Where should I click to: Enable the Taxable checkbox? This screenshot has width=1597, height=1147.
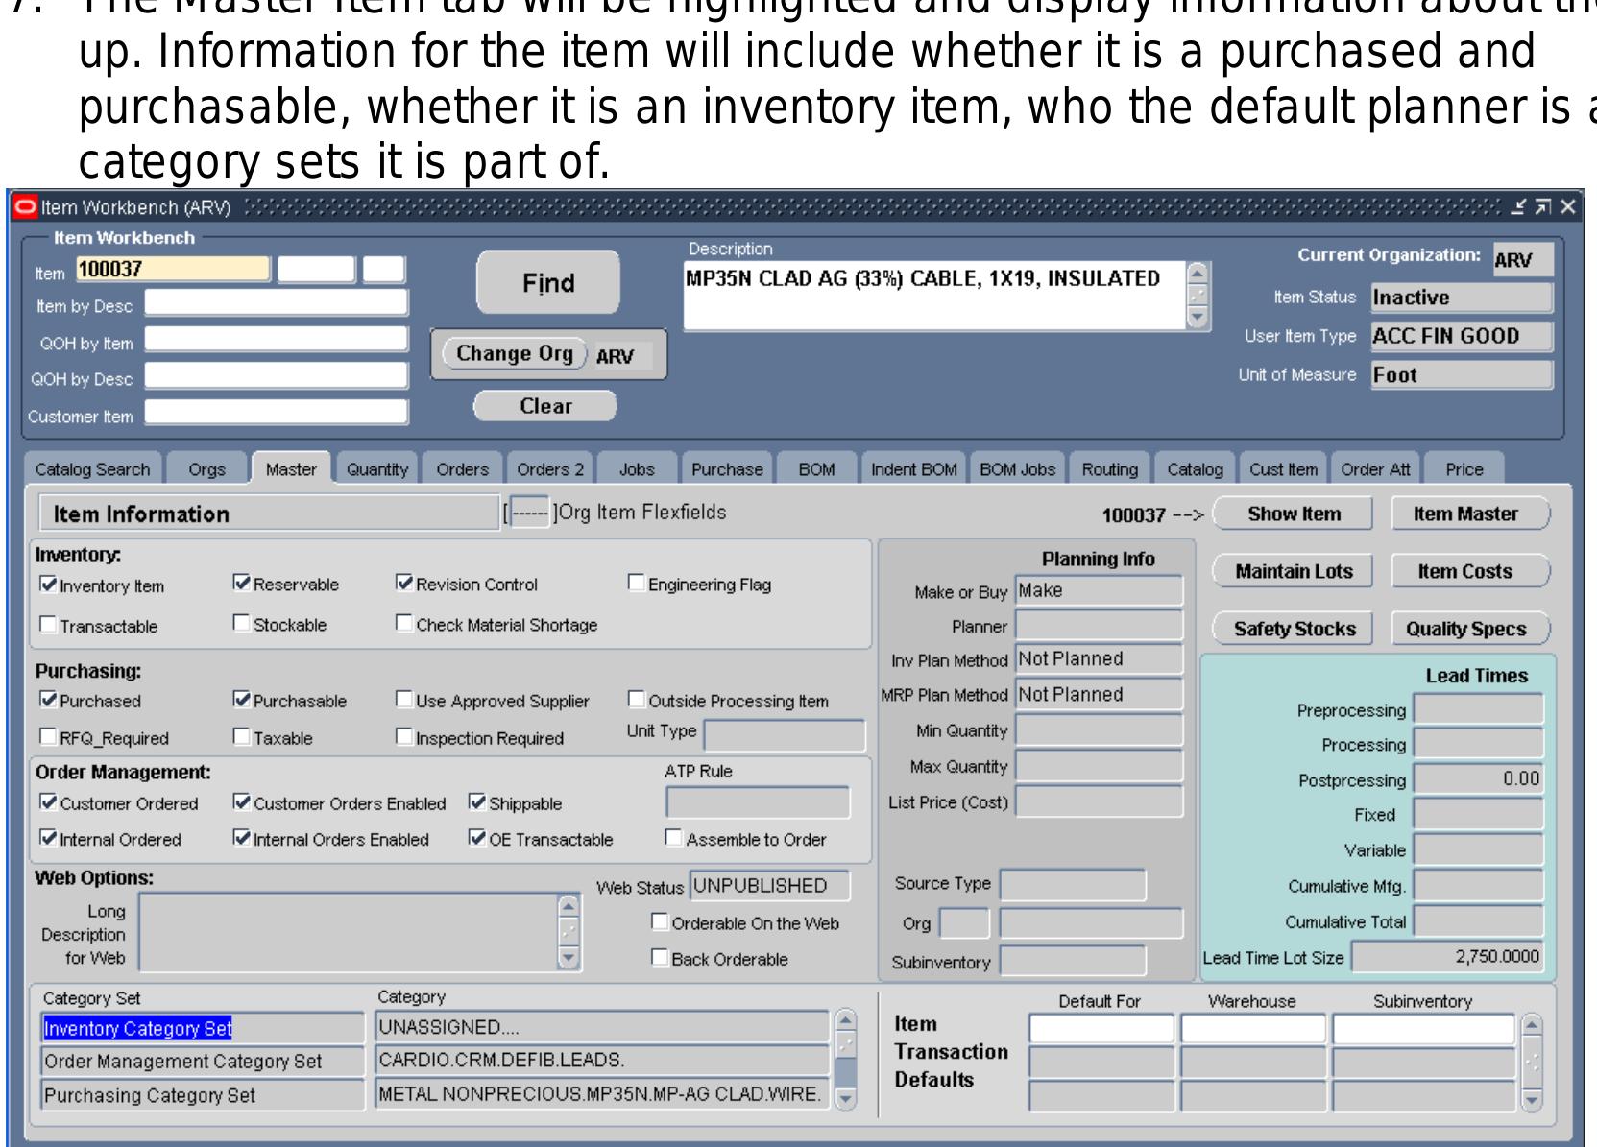pos(242,736)
